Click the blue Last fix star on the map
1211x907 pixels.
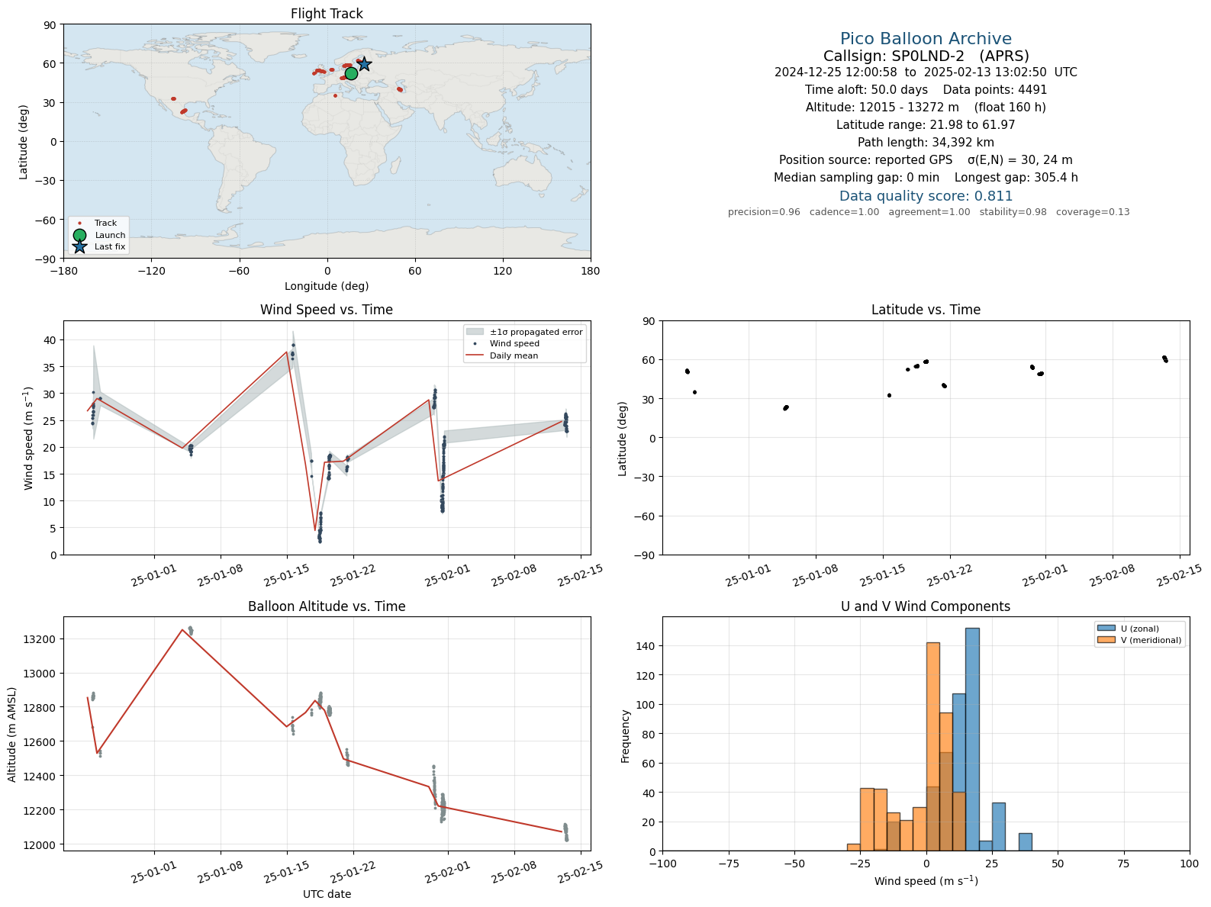click(364, 64)
